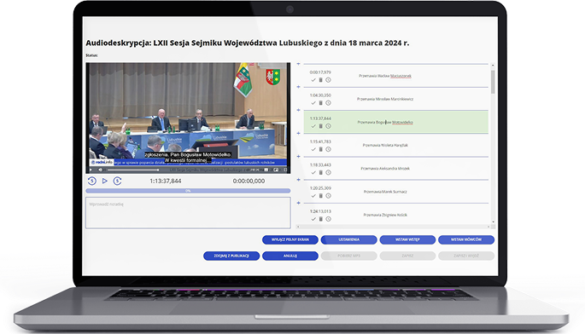Toggle fullscreen in the video player

click(x=285, y=170)
